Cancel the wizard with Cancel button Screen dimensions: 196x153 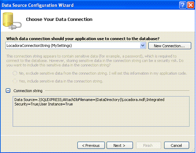(x=176, y=145)
